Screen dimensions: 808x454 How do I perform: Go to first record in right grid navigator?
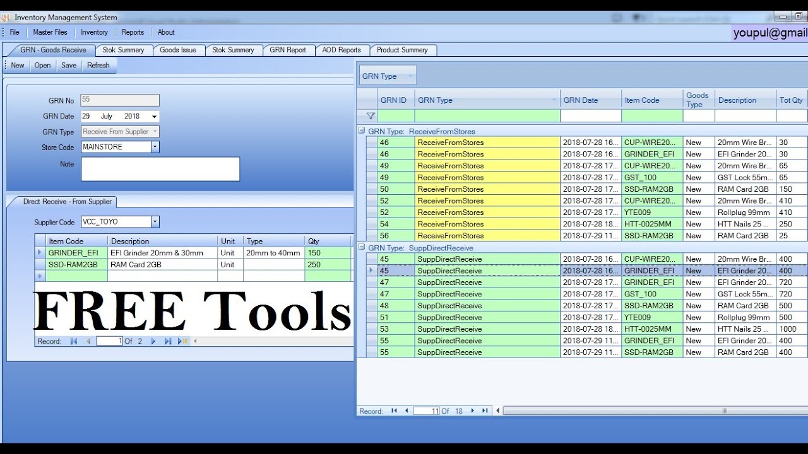coord(394,410)
